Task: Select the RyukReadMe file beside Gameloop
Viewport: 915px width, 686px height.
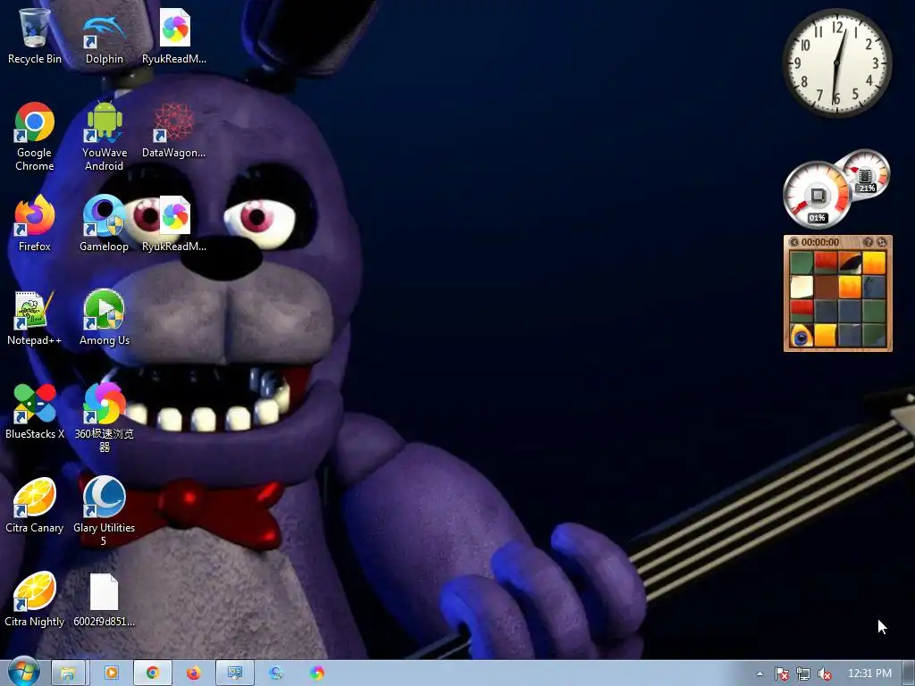Action: tap(174, 223)
